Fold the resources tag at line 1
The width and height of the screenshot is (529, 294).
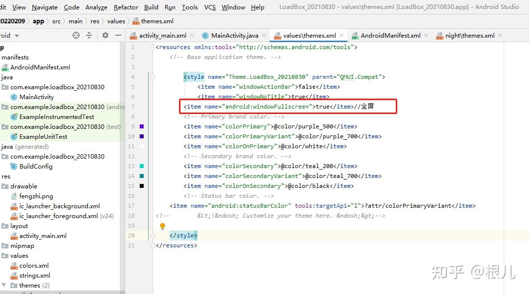click(x=153, y=47)
